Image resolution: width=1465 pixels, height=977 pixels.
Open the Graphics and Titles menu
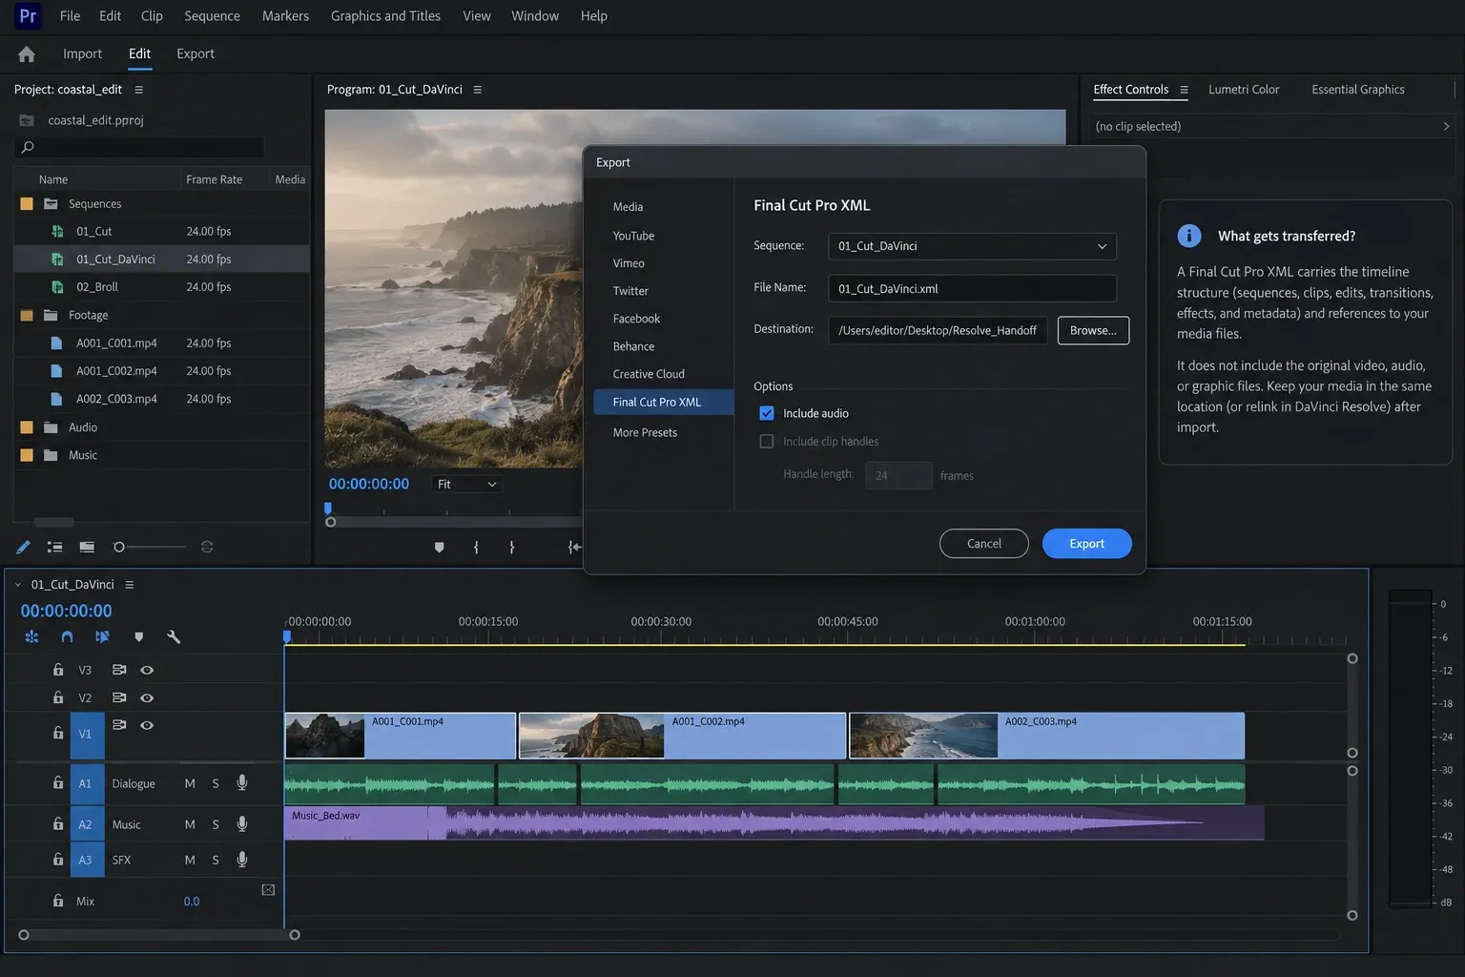pyautogui.click(x=385, y=16)
